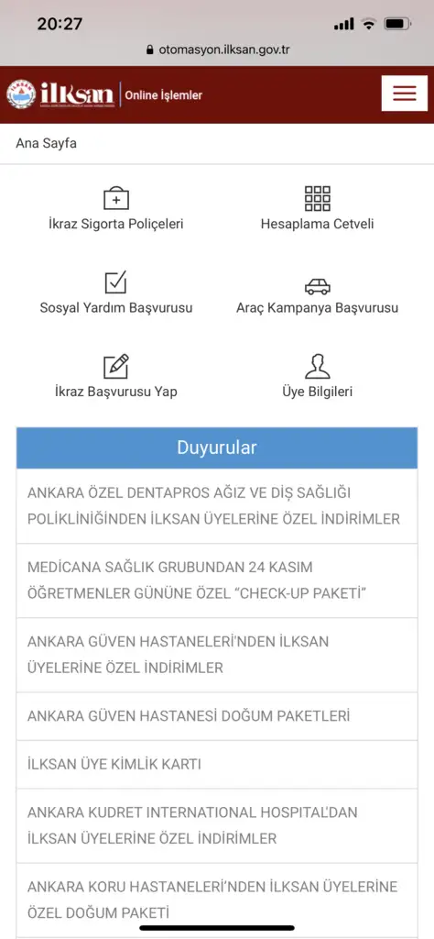View Güven Hastanesi Doğum Paketleri
434x939 pixels.
(217, 716)
